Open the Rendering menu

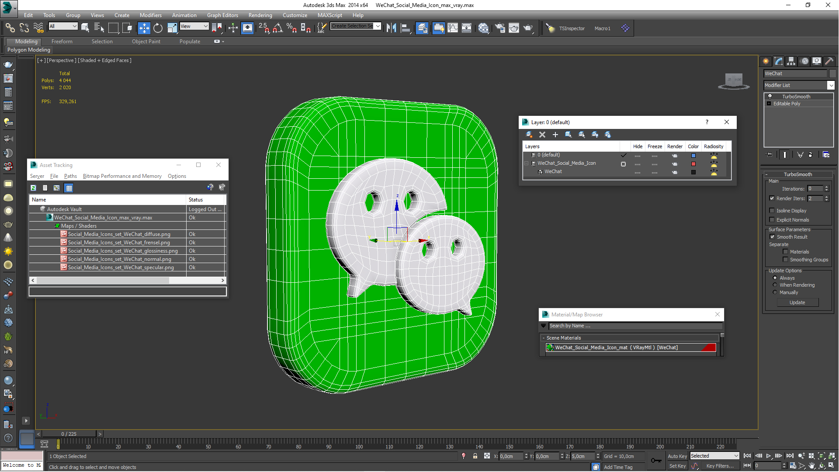260,15
